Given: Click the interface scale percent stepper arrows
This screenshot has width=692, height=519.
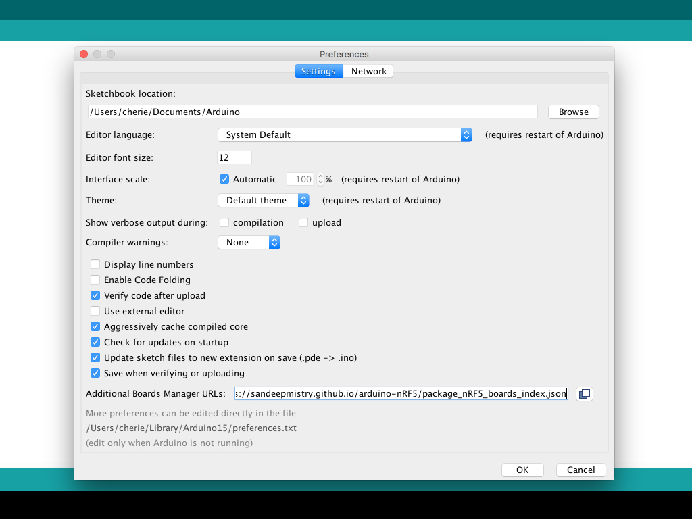Looking at the screenshot, I should (x=321, y=179).
